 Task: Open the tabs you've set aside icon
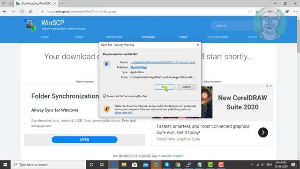tap(11, 3)
